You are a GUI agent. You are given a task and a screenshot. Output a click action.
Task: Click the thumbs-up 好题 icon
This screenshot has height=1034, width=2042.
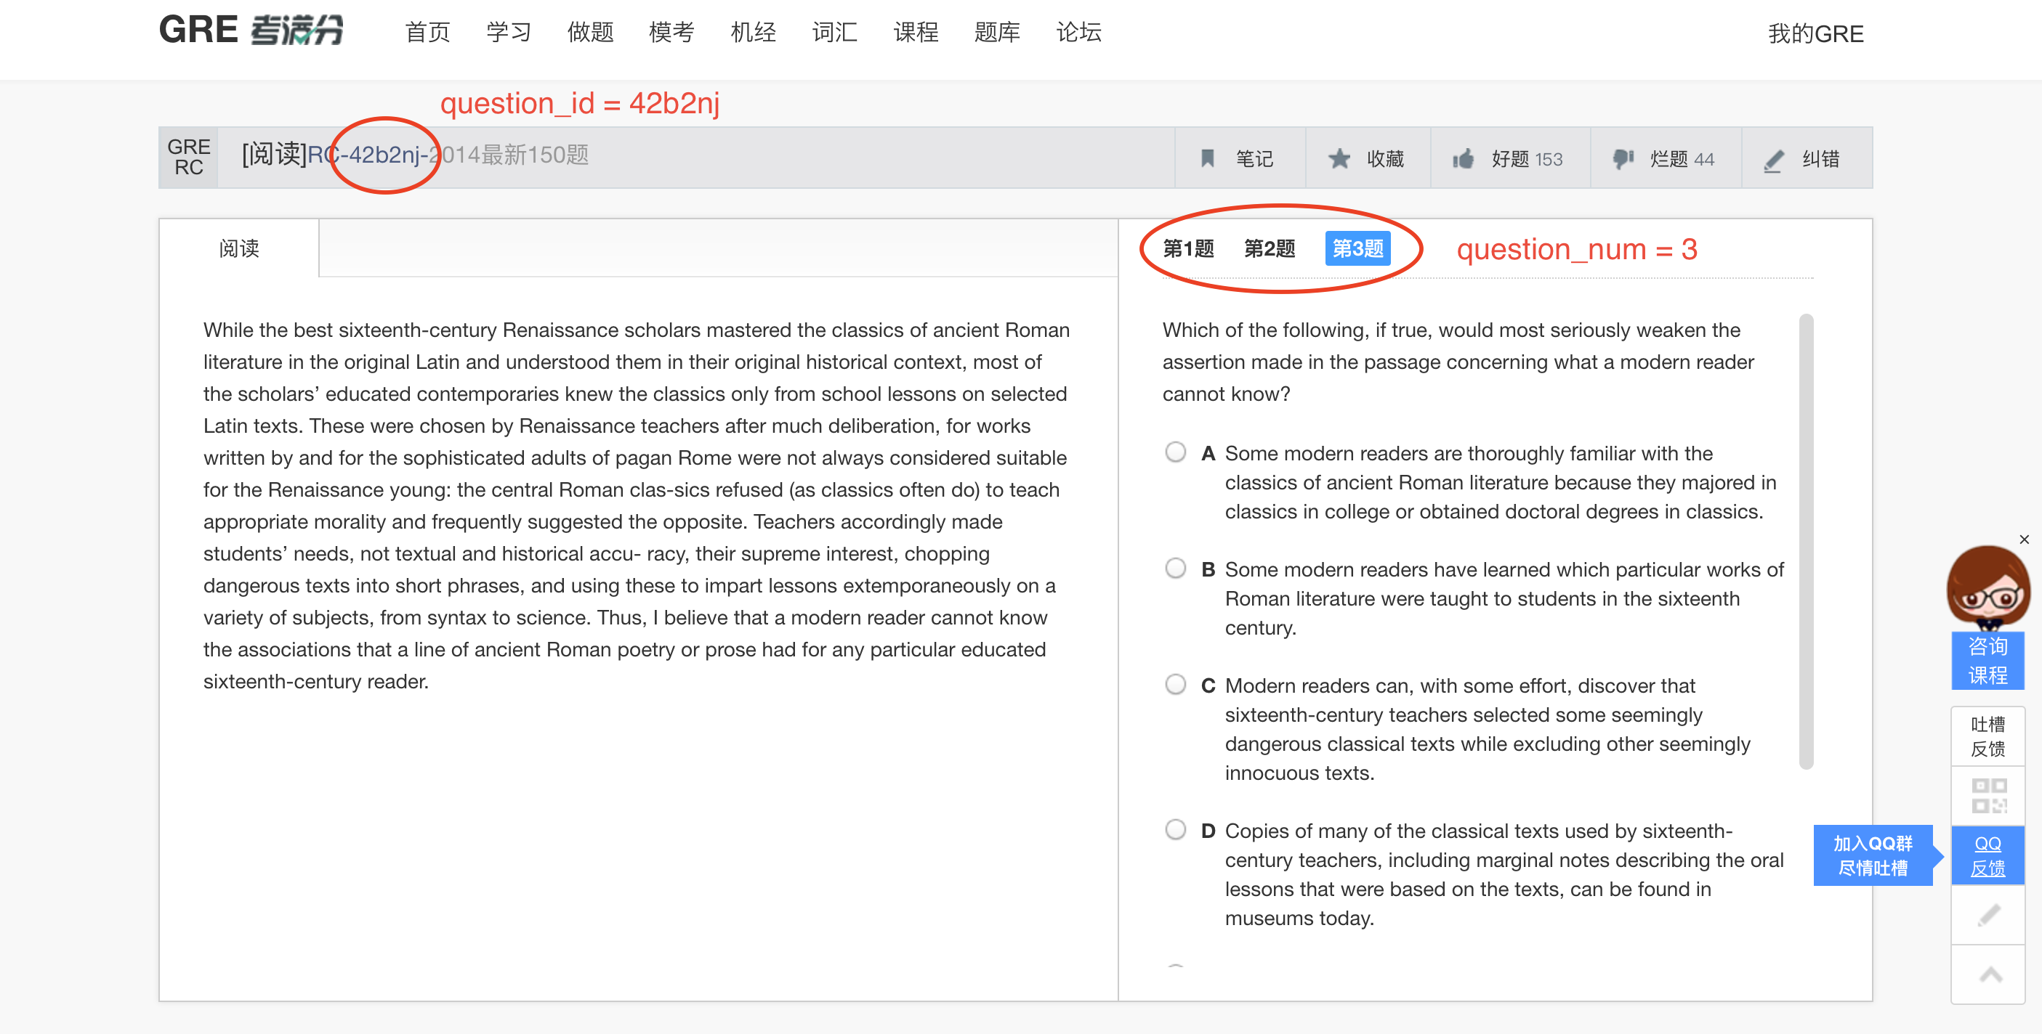(1464, 158)
